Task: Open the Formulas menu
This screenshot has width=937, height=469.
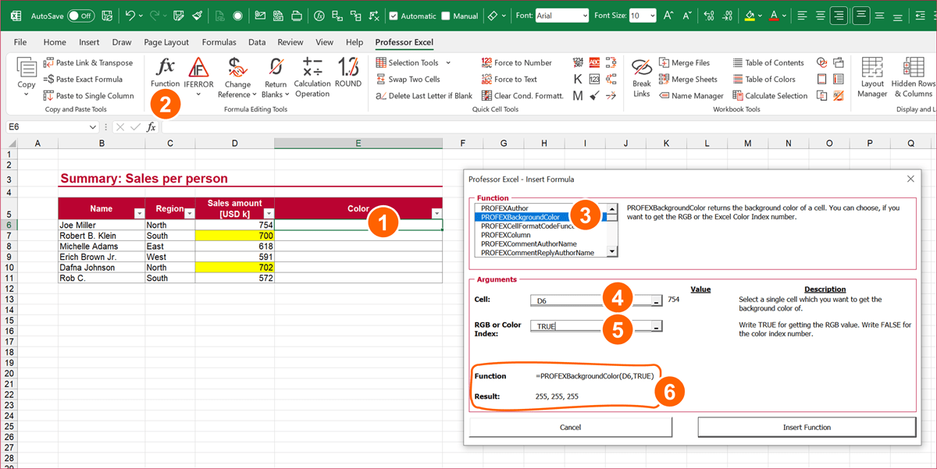Action: pos(219,42)
